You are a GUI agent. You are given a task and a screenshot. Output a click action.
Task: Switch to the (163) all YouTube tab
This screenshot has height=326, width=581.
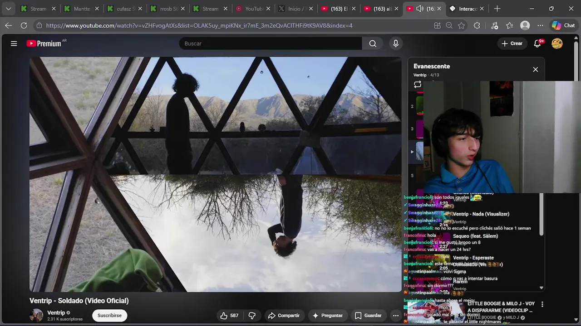point(380,9)
